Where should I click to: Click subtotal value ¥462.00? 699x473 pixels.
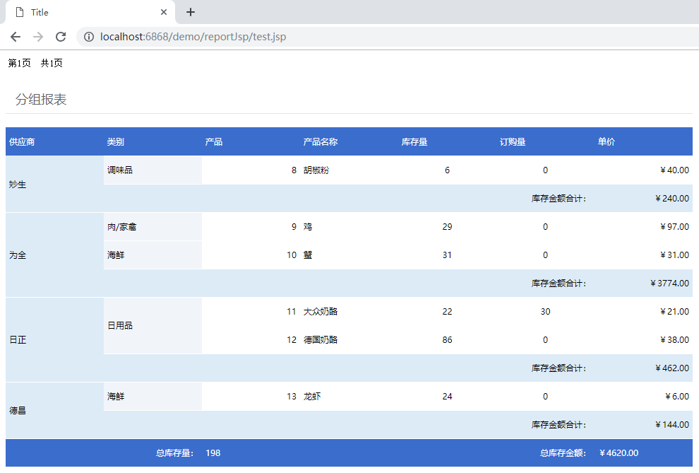point(671,368)
